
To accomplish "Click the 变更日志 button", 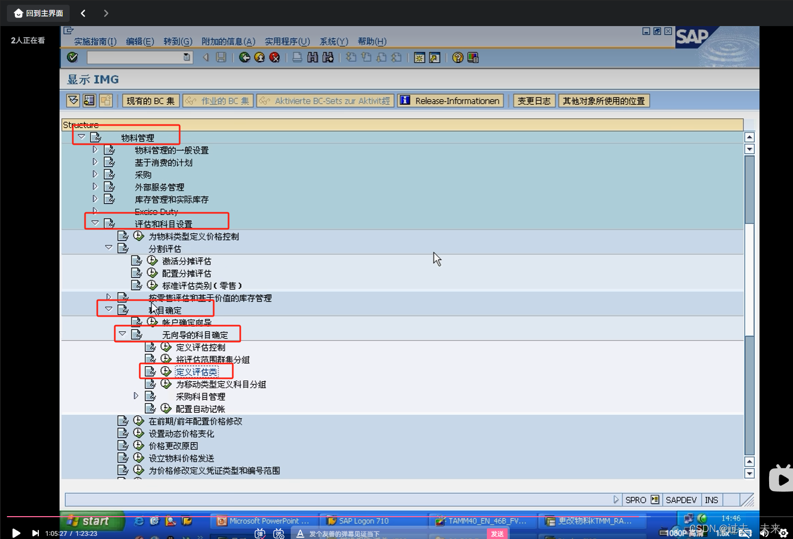I will click(534, 101).
